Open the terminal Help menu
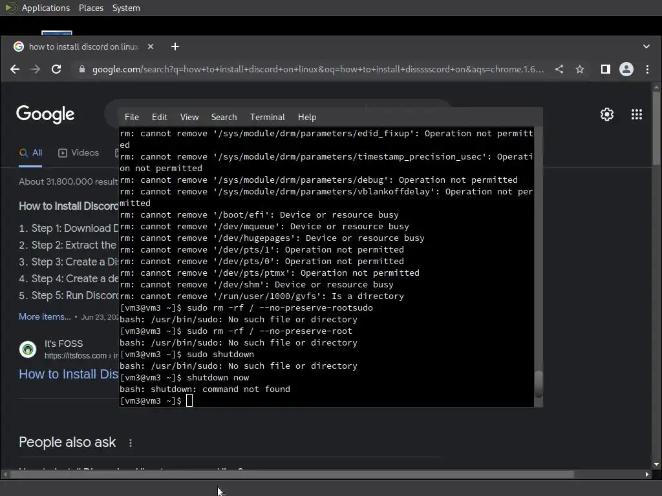This screenshot has height=496, width=662. point(307,118)
